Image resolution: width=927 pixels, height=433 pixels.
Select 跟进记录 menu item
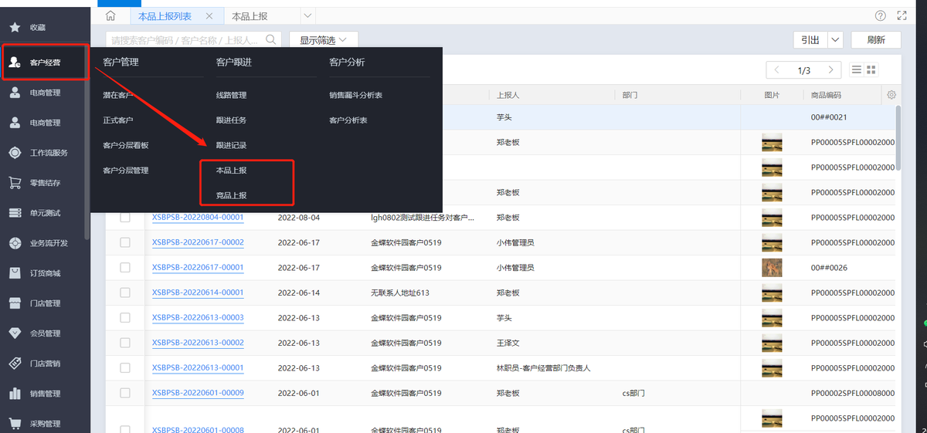coord(232,145)
